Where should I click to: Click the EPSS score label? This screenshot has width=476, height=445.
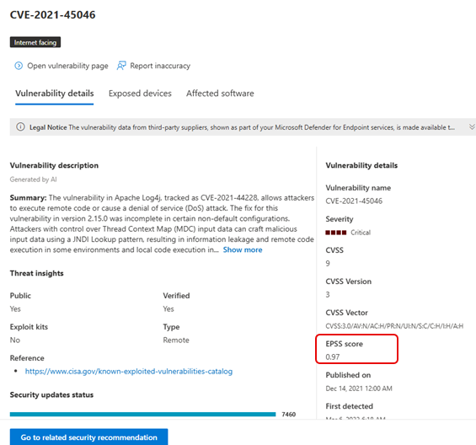pos(345,344)
